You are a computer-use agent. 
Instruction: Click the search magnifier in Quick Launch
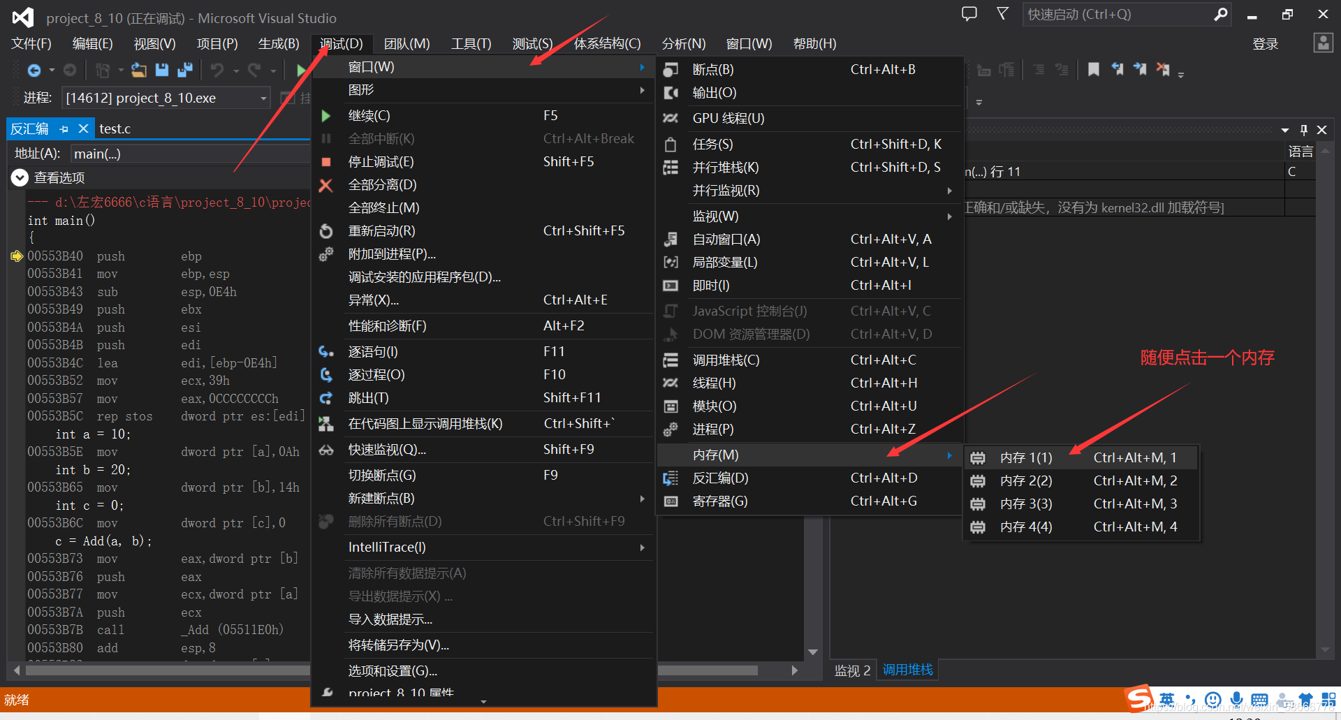(x=1220, y=14)
